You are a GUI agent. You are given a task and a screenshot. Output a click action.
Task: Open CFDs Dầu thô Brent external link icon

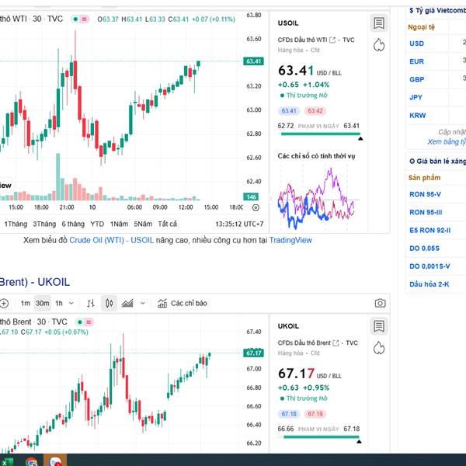pos(336,343)
